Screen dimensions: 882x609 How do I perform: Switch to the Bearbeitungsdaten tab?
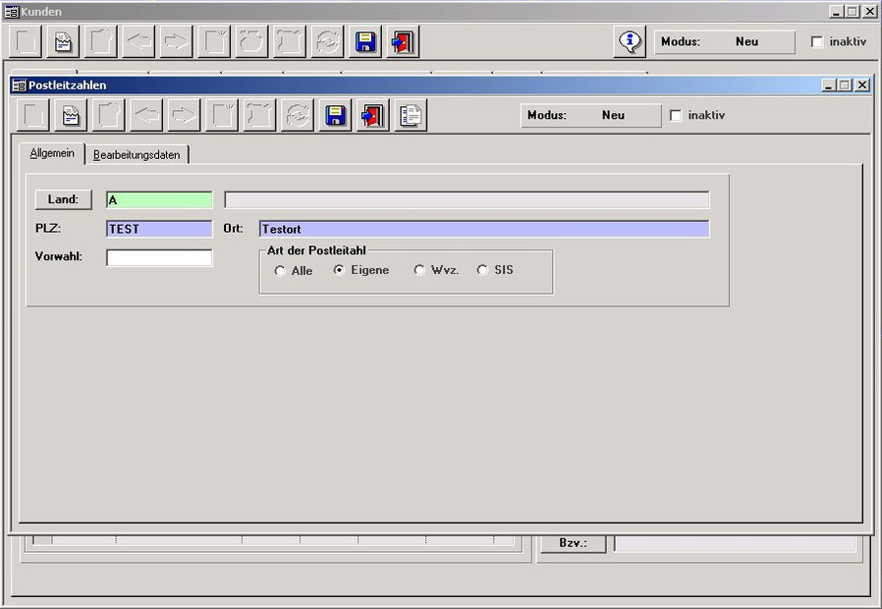(137, 155)
